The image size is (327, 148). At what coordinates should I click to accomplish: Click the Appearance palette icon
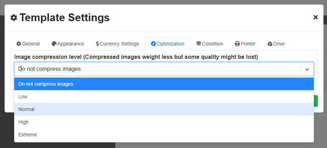[54, 44]
